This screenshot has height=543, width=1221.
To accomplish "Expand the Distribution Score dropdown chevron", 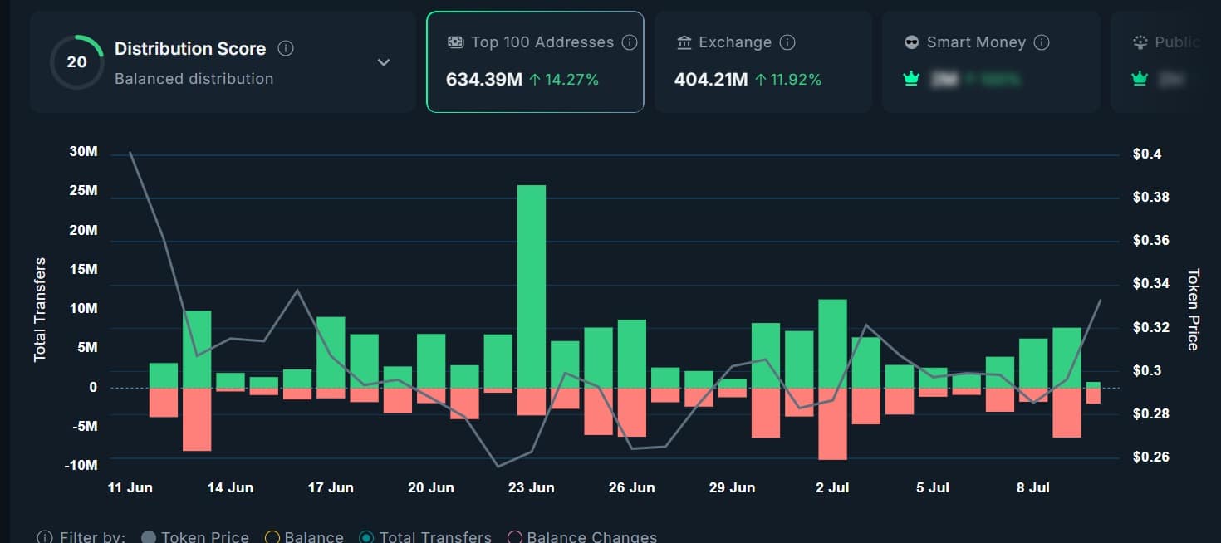I will (383, 62).
